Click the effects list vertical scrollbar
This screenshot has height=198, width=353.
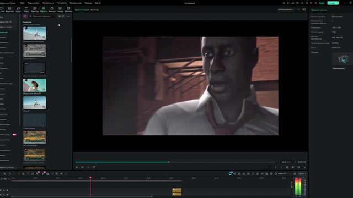[x=71, y=50]
